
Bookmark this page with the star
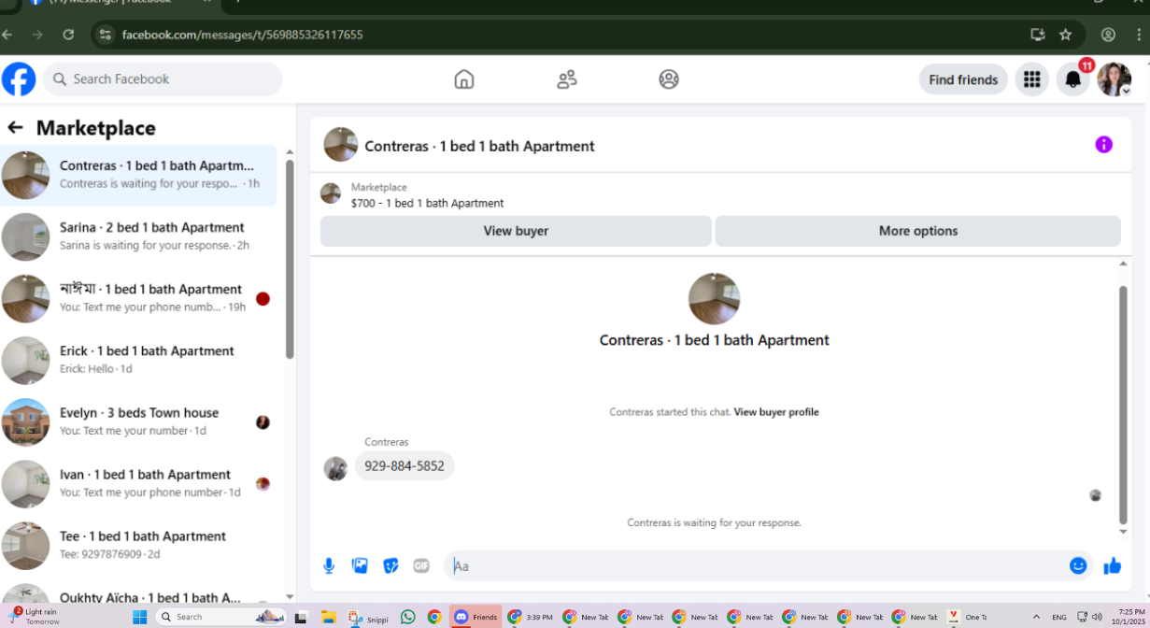pyautogui.click(x=1066, y=35)
